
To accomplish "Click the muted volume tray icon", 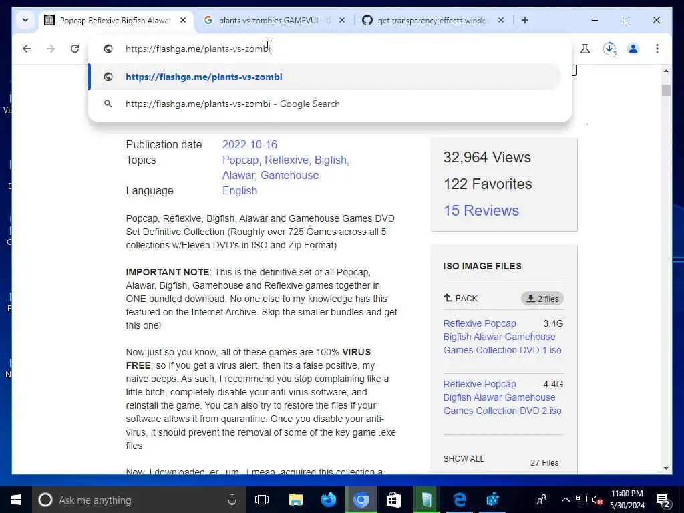I will (597, 500).
